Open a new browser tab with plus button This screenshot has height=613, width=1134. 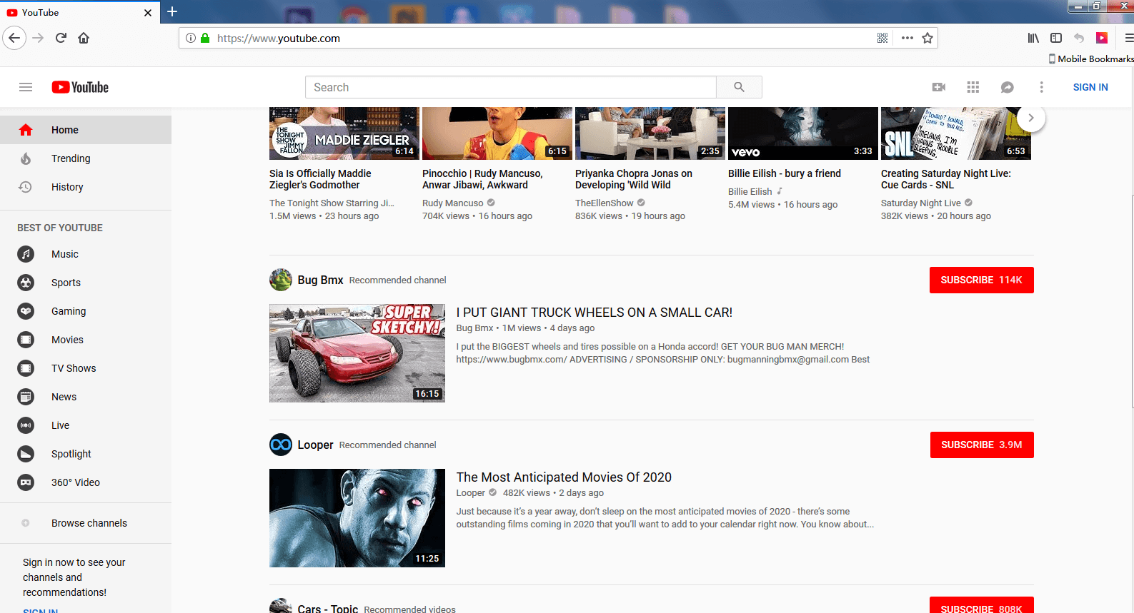coord(172,11)
